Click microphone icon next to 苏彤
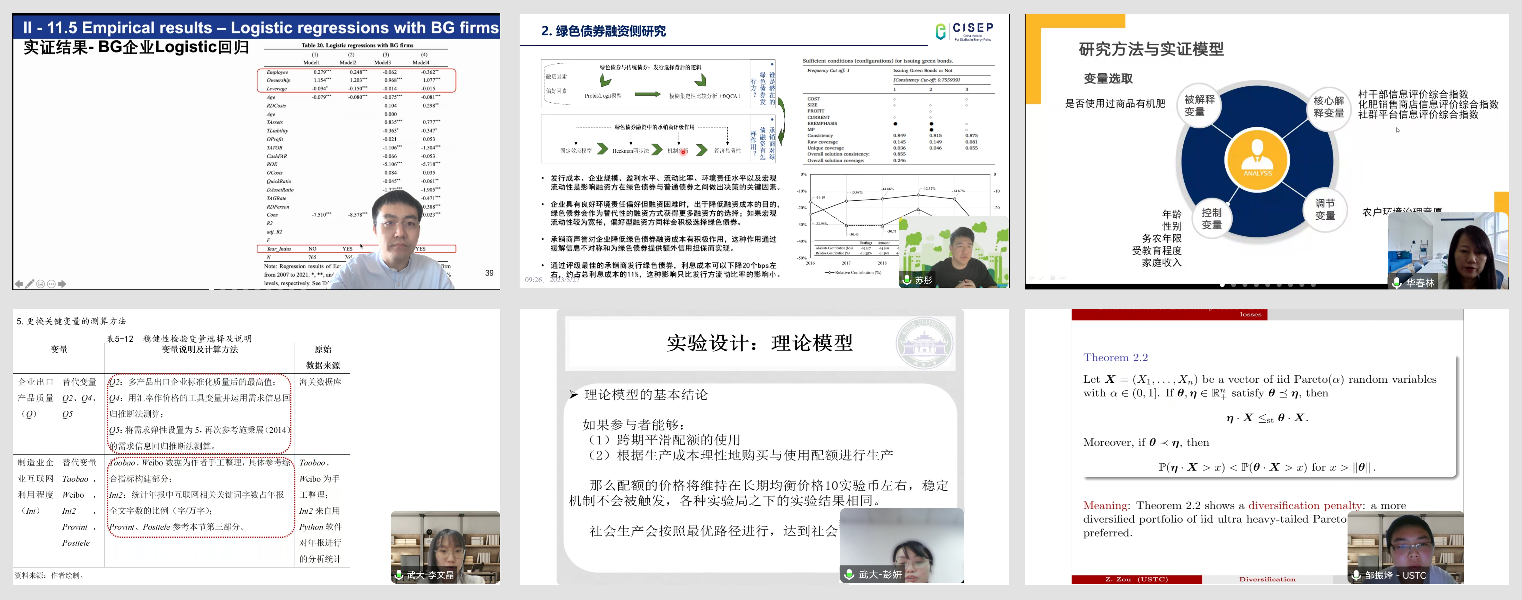 (x=907, y=280)
